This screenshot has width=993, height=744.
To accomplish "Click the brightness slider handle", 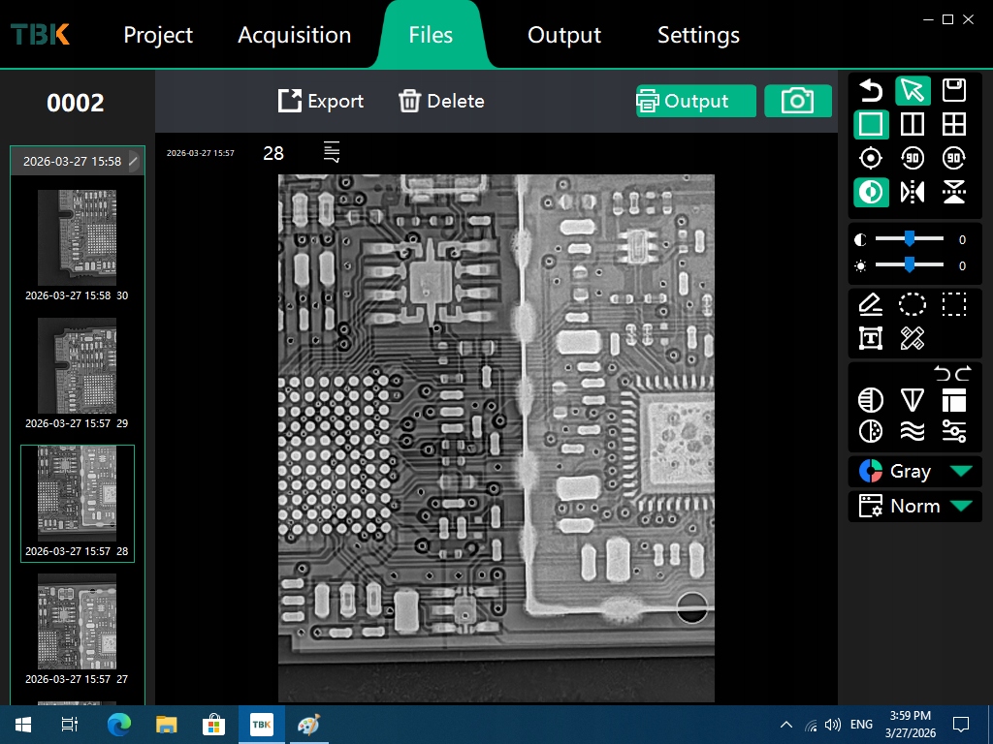I will (910, 265).
